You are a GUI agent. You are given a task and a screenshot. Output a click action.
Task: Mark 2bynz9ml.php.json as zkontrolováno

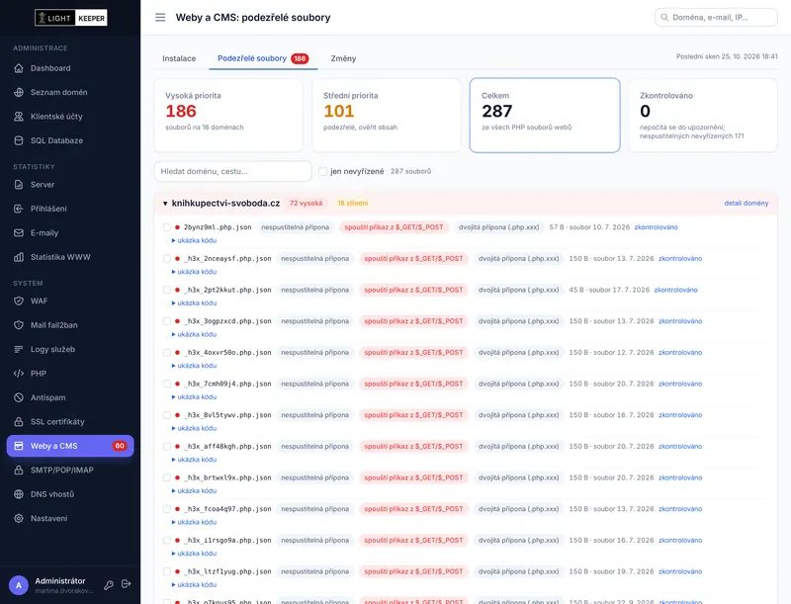[x=656, y=227]
